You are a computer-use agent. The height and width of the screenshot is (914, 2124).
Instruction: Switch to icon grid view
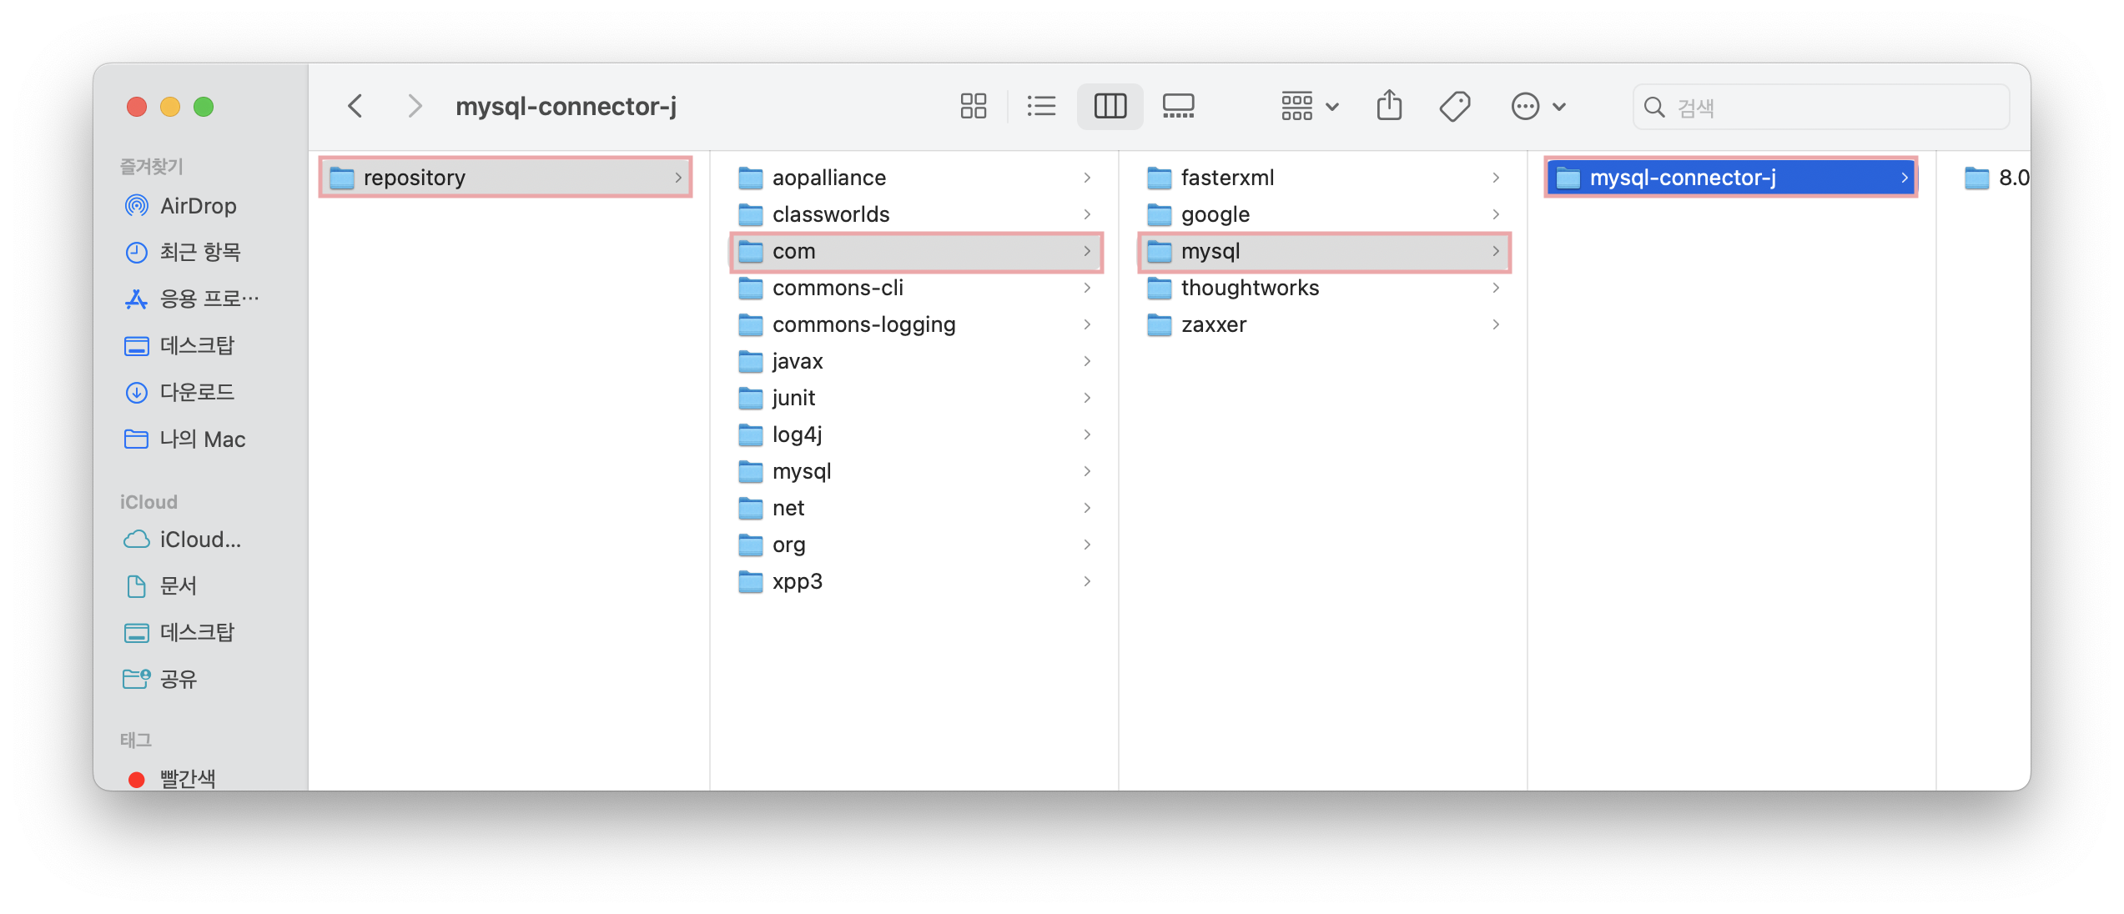pos(973,106)
